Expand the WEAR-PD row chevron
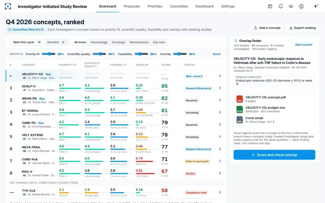 point(220,100)
